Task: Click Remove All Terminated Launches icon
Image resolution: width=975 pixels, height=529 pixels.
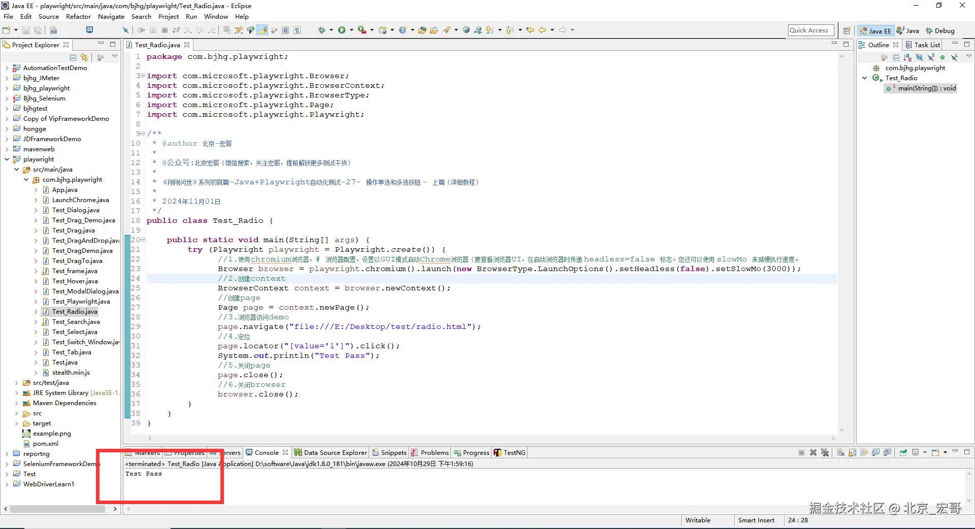Action: 825,452
